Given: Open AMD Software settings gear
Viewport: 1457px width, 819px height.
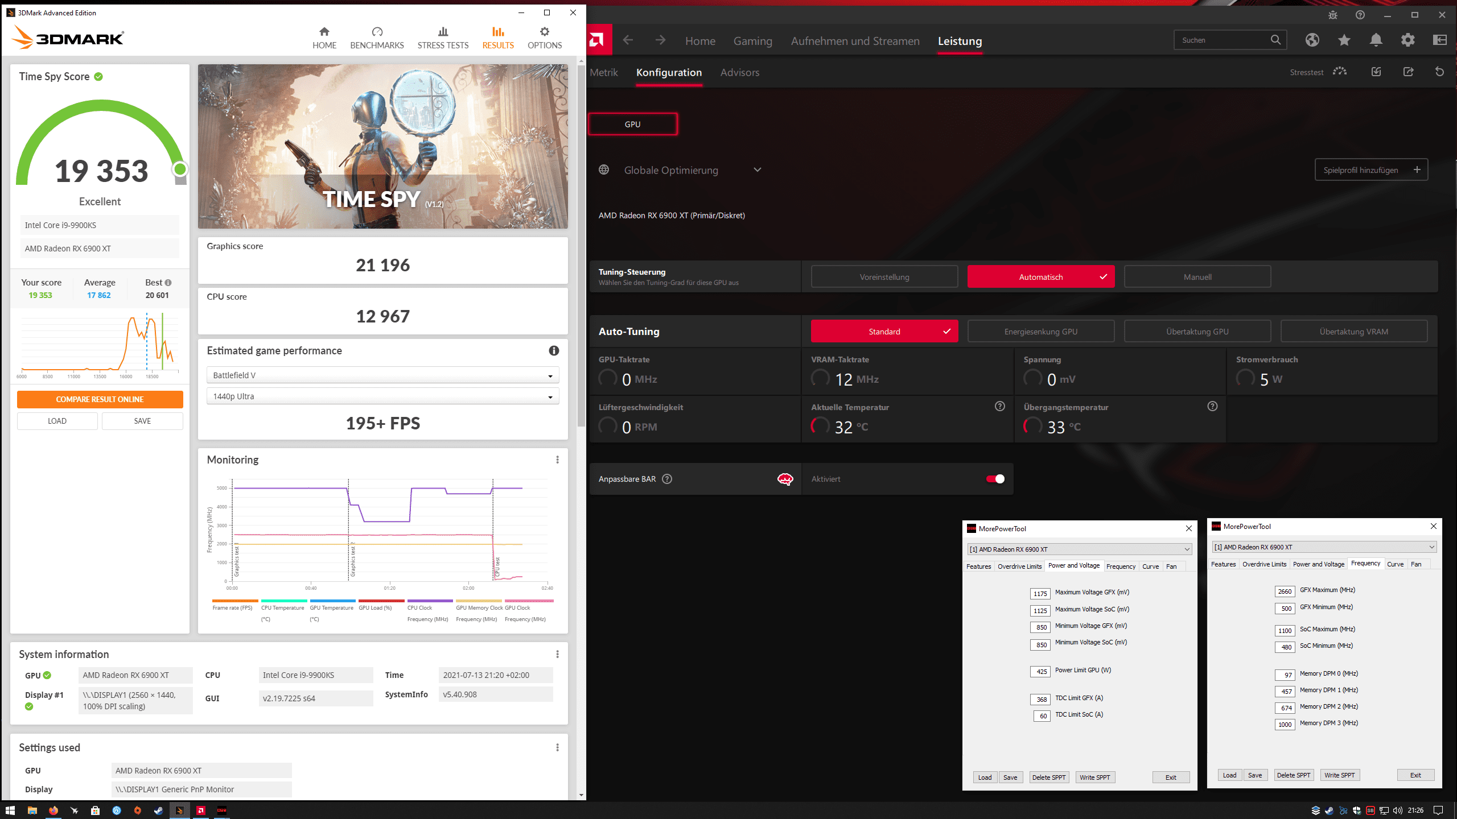Looking at the screenshot, I should pyautogui.click(x=1408, y=40).
